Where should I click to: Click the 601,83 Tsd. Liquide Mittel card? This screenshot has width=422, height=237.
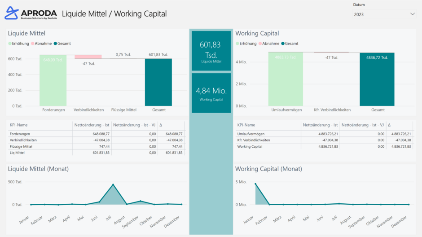coord(211,51)
